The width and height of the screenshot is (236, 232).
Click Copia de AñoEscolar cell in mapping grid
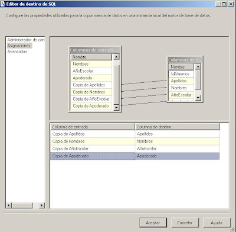point(93,149)
